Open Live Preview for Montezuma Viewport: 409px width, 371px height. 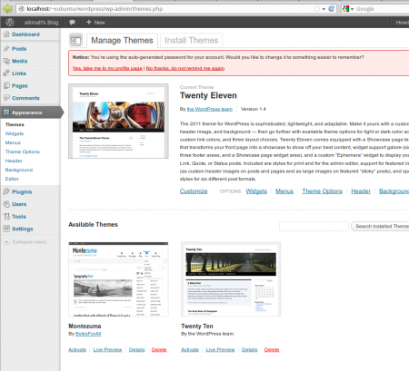[x=107, y=350]
